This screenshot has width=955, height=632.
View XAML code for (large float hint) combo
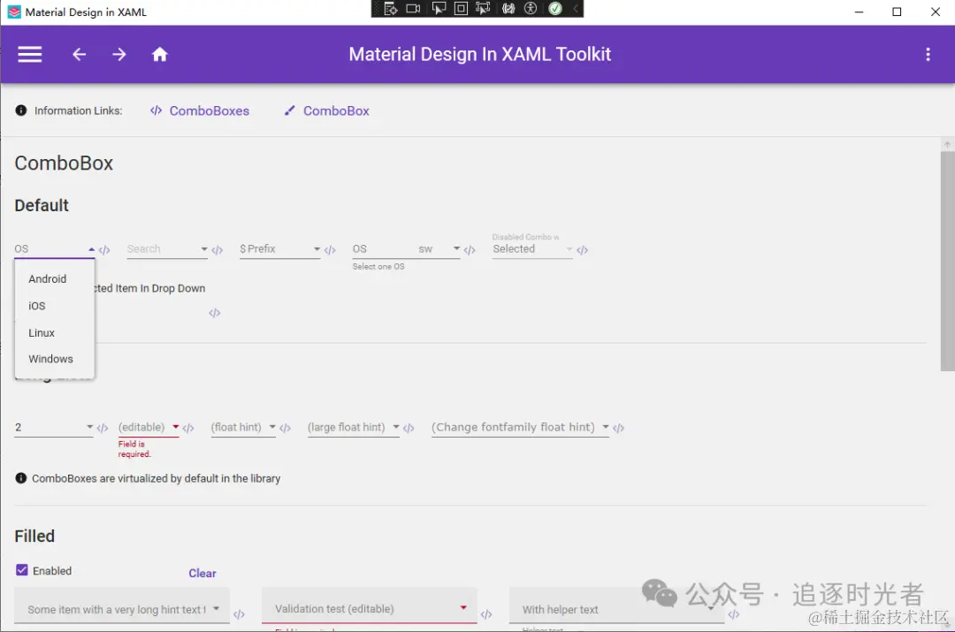[409, 428]
